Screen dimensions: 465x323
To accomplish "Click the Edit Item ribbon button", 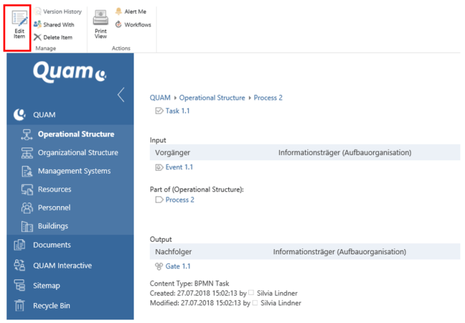I will click(x=19, y=25).
